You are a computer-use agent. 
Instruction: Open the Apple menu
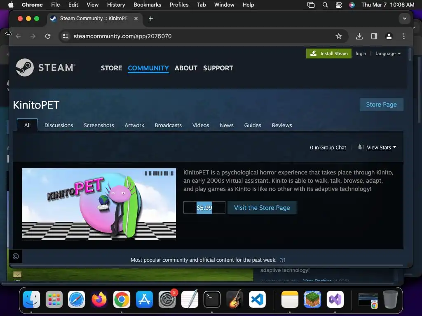pos(11,5)
